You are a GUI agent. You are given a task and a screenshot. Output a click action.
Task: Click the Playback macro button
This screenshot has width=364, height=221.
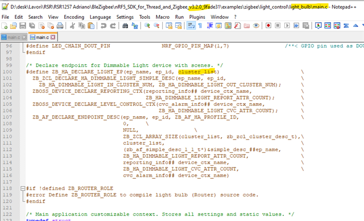pyautogui.click(x=287, y=26)
